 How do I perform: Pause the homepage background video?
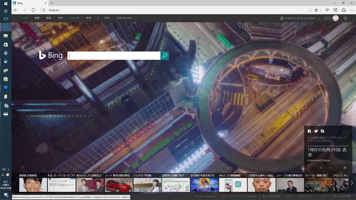point(321,168)
